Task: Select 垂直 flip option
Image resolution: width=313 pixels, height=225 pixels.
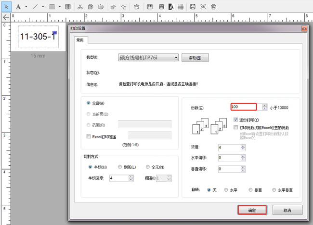Action: (250, 190)
